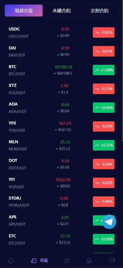Switch to the 交割合約 tab
This screenshot has height=268, width=123.
[99, 11]
